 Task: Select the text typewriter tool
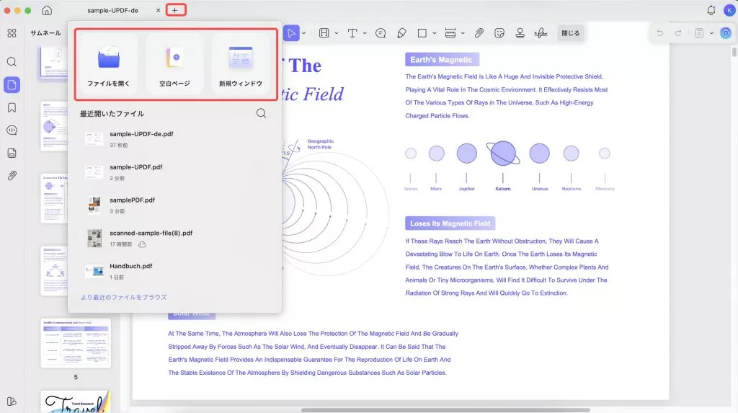point(352,33)
